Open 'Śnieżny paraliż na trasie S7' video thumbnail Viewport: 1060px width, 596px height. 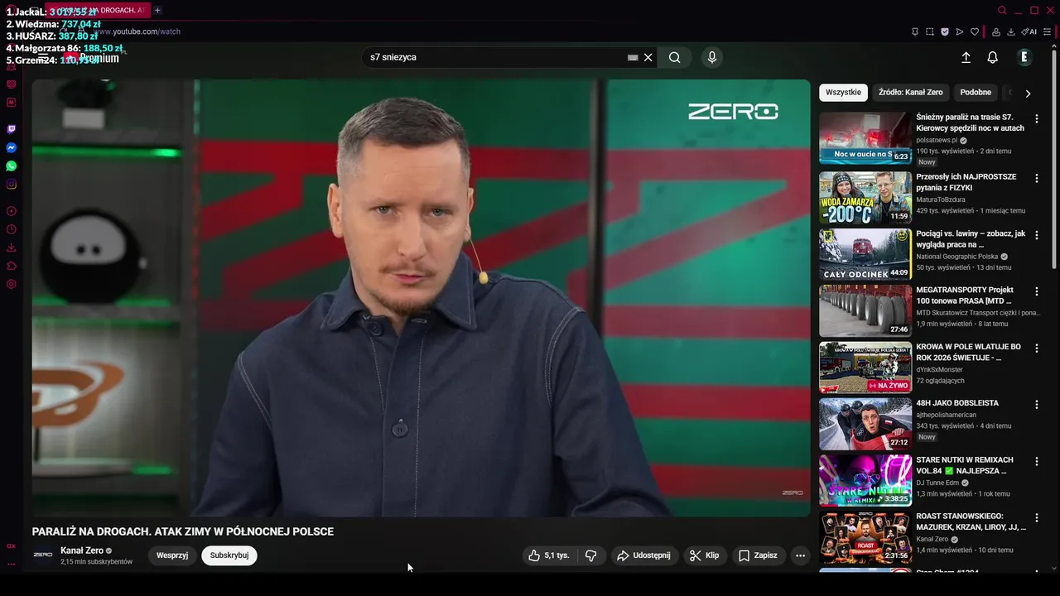(x=865, y=138)
